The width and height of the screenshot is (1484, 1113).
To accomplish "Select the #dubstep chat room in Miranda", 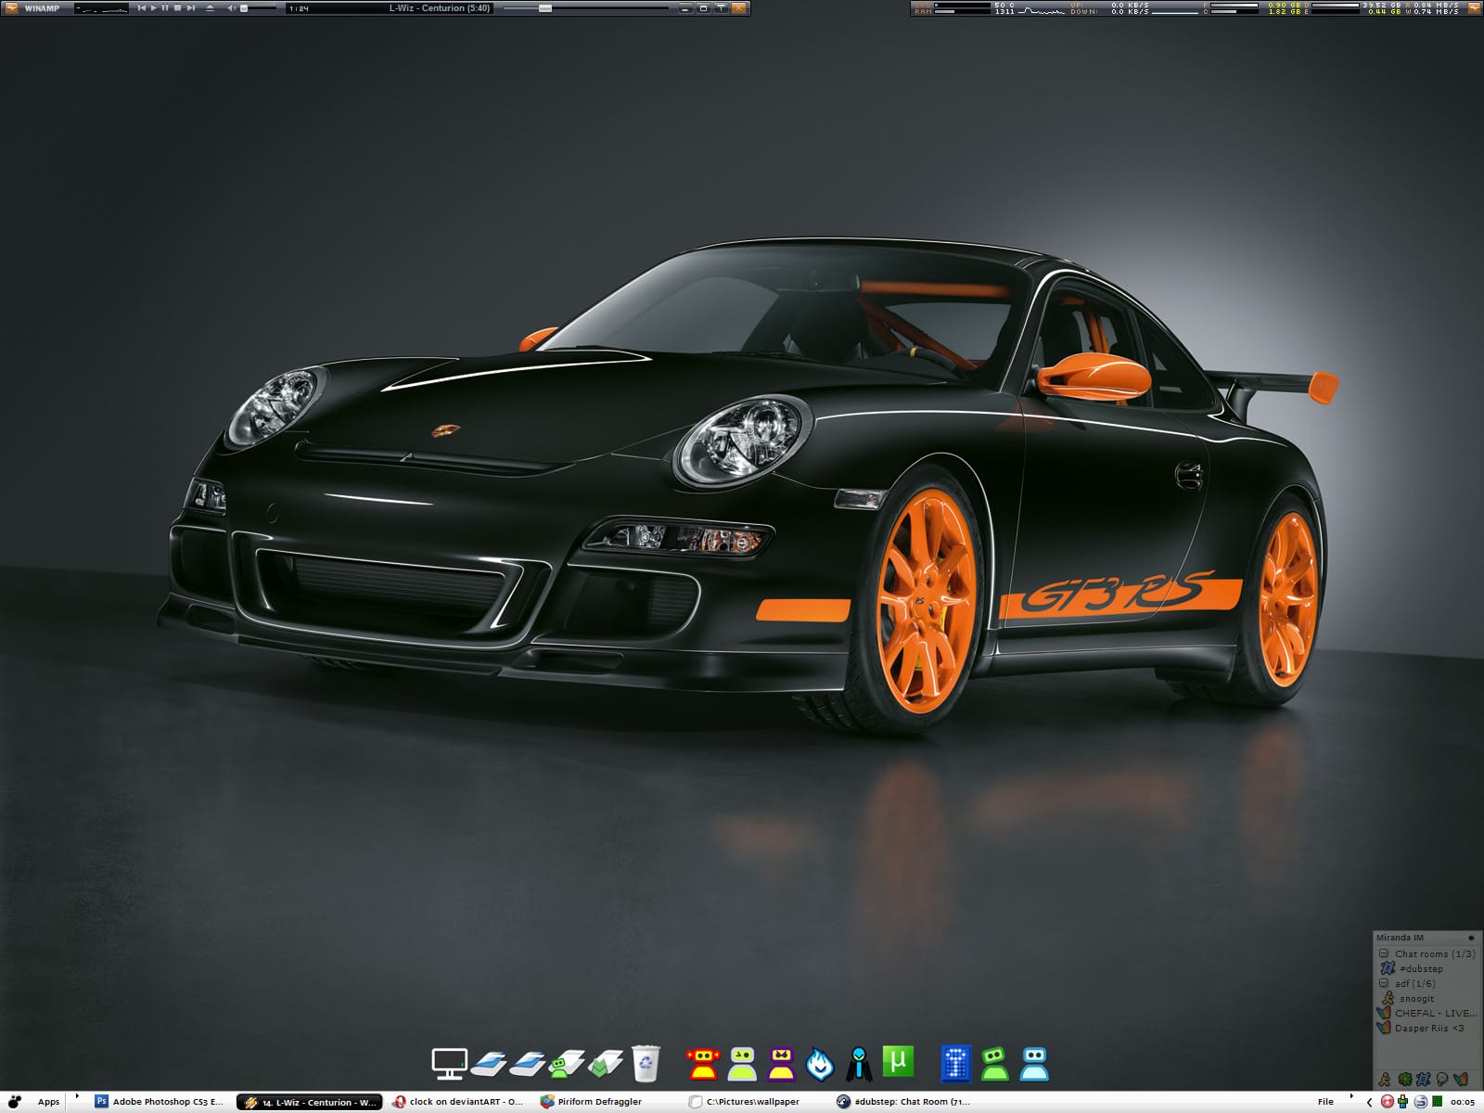I will pos(1419,968).
